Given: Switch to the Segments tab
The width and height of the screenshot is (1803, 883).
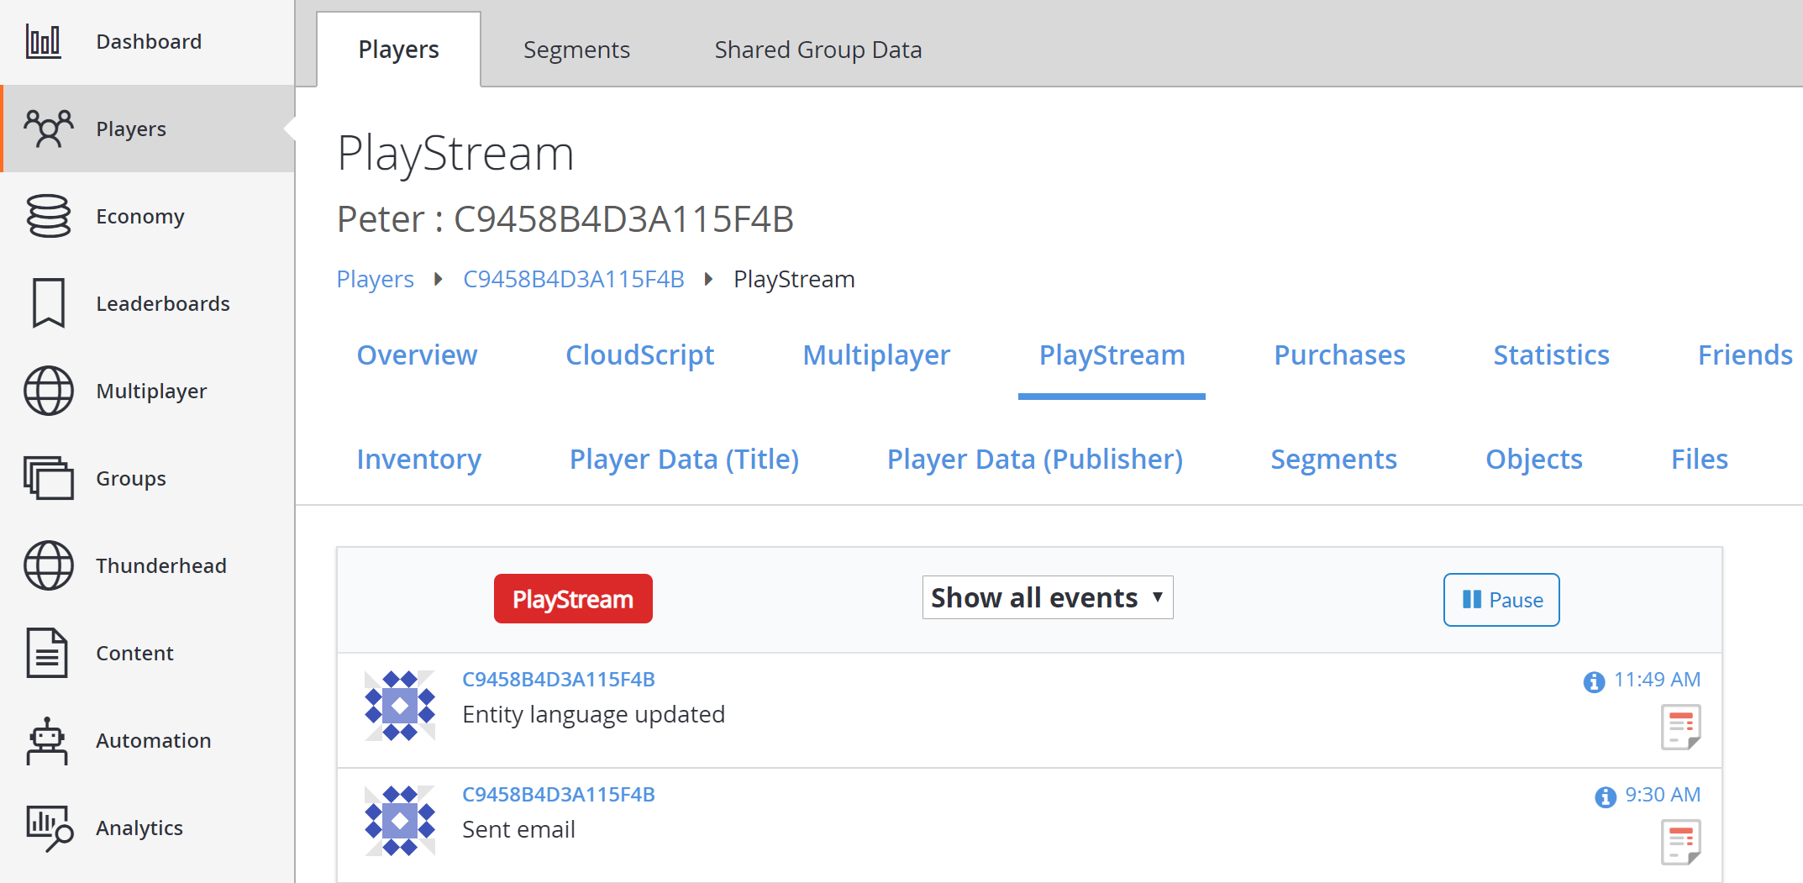Looking at the screenshot, I should pyautogui.click(x=576, y=49).
